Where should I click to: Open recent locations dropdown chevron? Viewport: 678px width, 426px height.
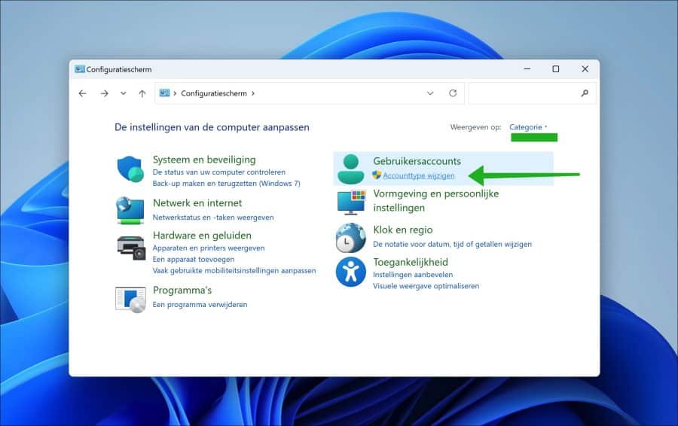click(124, 93)
